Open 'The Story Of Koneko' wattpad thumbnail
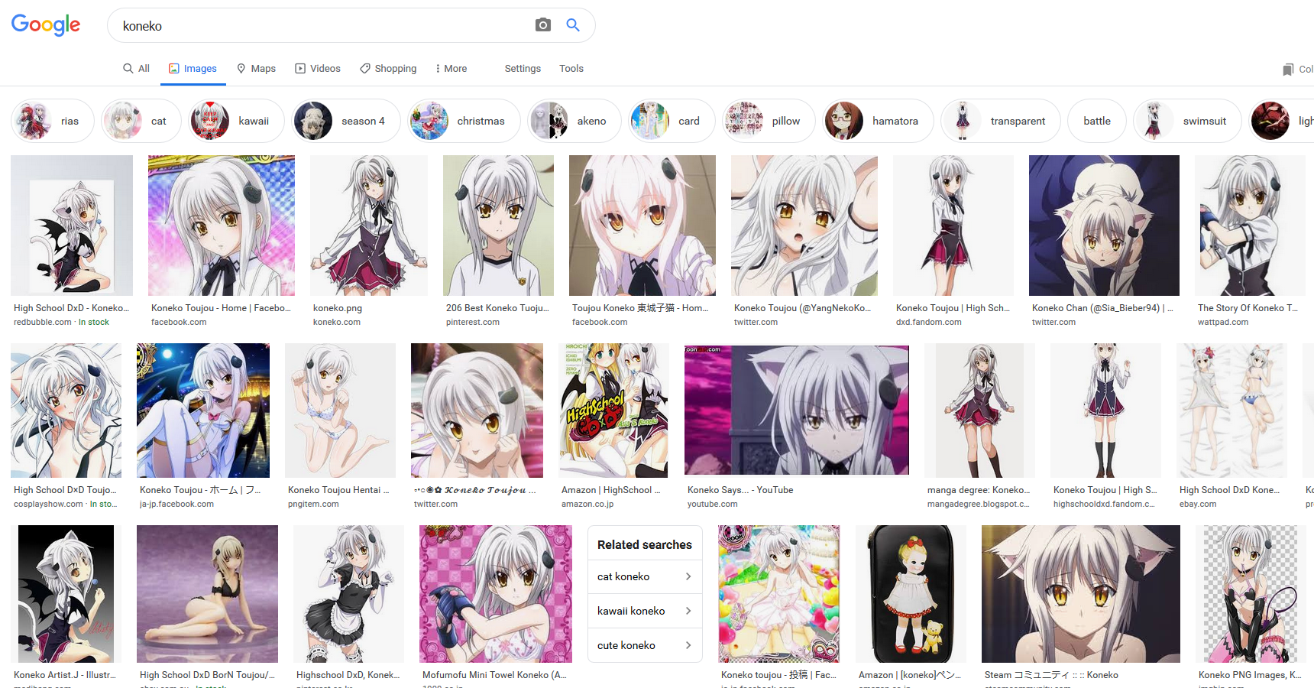Image resolution: width=1314 pixels, height=688 pixels. 1250,226
